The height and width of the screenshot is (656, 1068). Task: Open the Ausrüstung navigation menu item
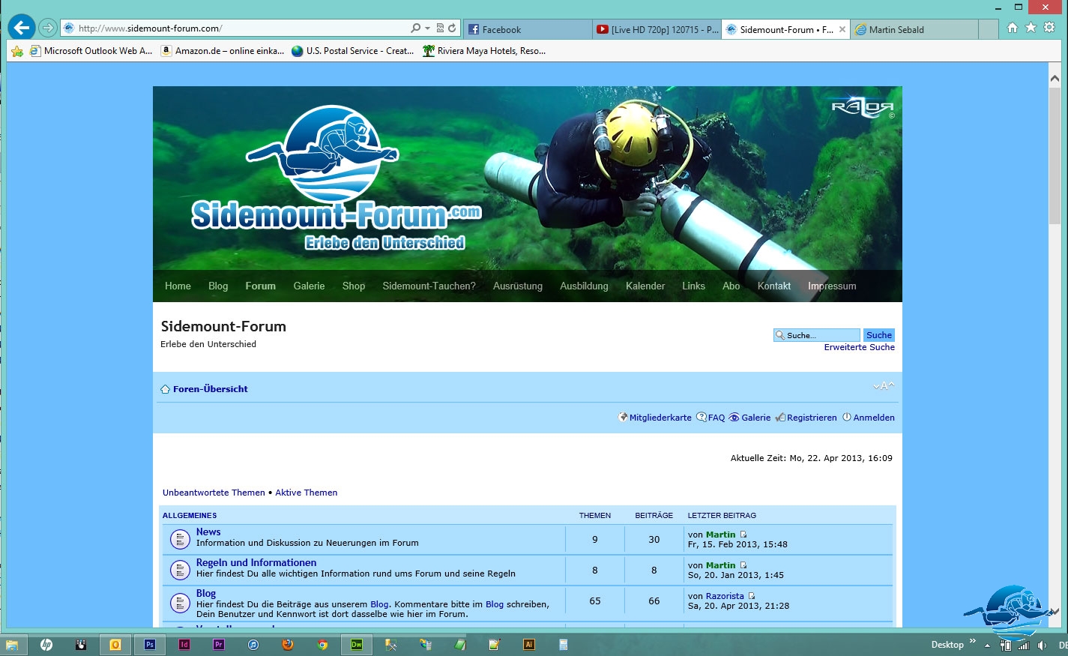coord(517,286)
